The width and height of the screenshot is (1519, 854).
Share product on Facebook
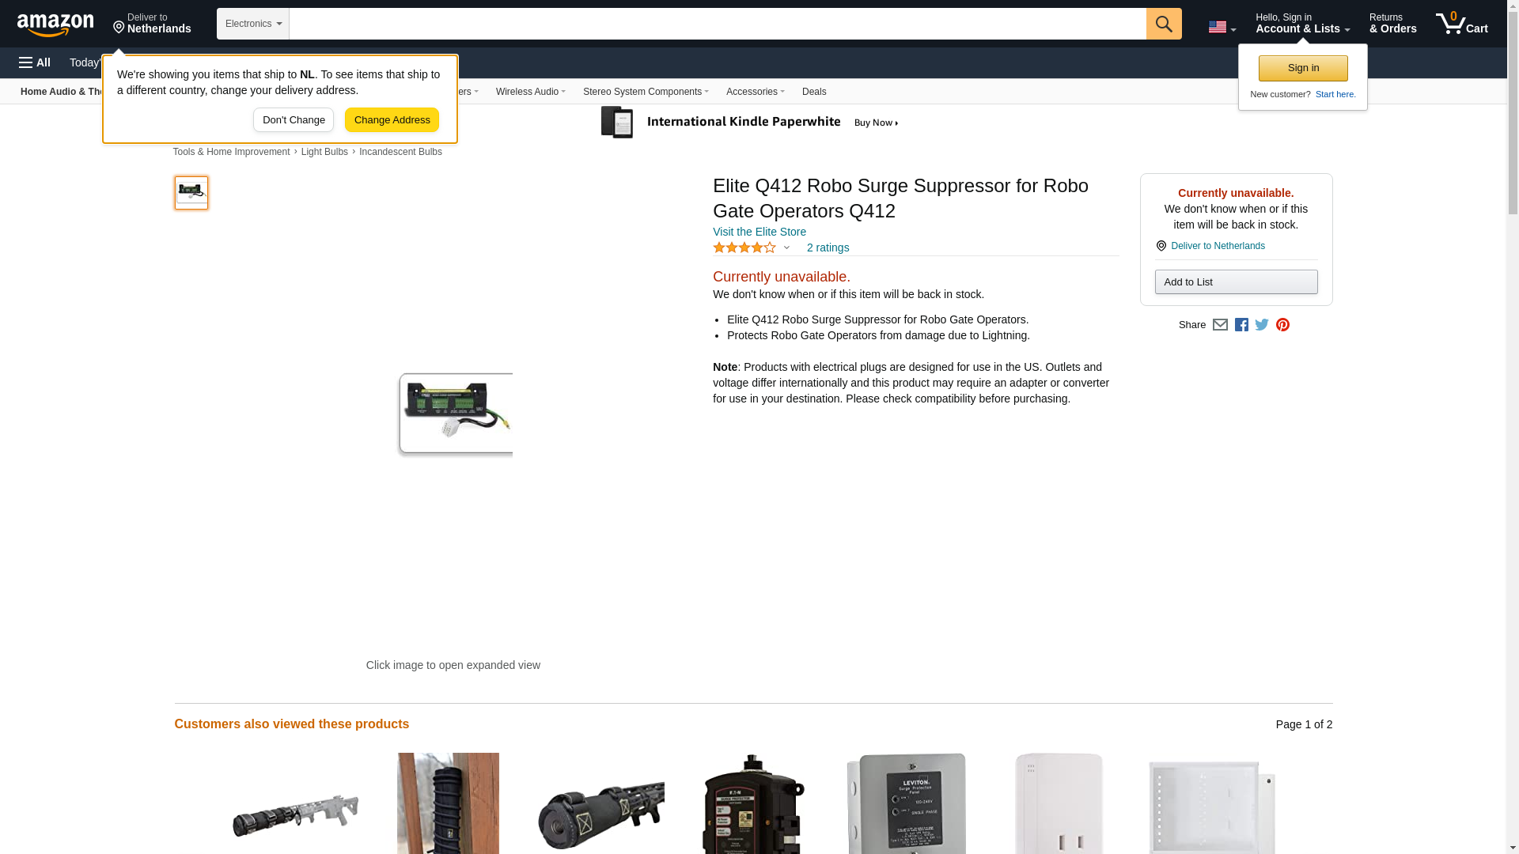coord(1241,325)
